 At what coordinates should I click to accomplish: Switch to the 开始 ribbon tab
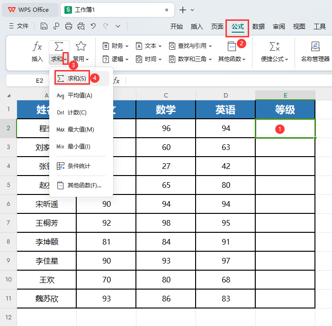point(176,26)
